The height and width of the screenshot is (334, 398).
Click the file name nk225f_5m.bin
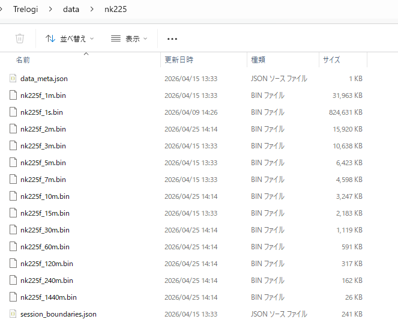(43, 163)
